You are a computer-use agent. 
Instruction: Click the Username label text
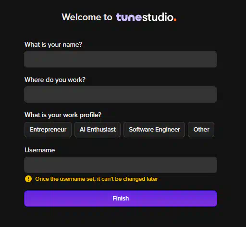point(40,150)
